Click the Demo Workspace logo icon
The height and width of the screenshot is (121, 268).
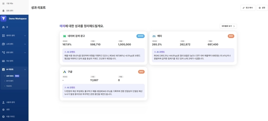(3, 19)
